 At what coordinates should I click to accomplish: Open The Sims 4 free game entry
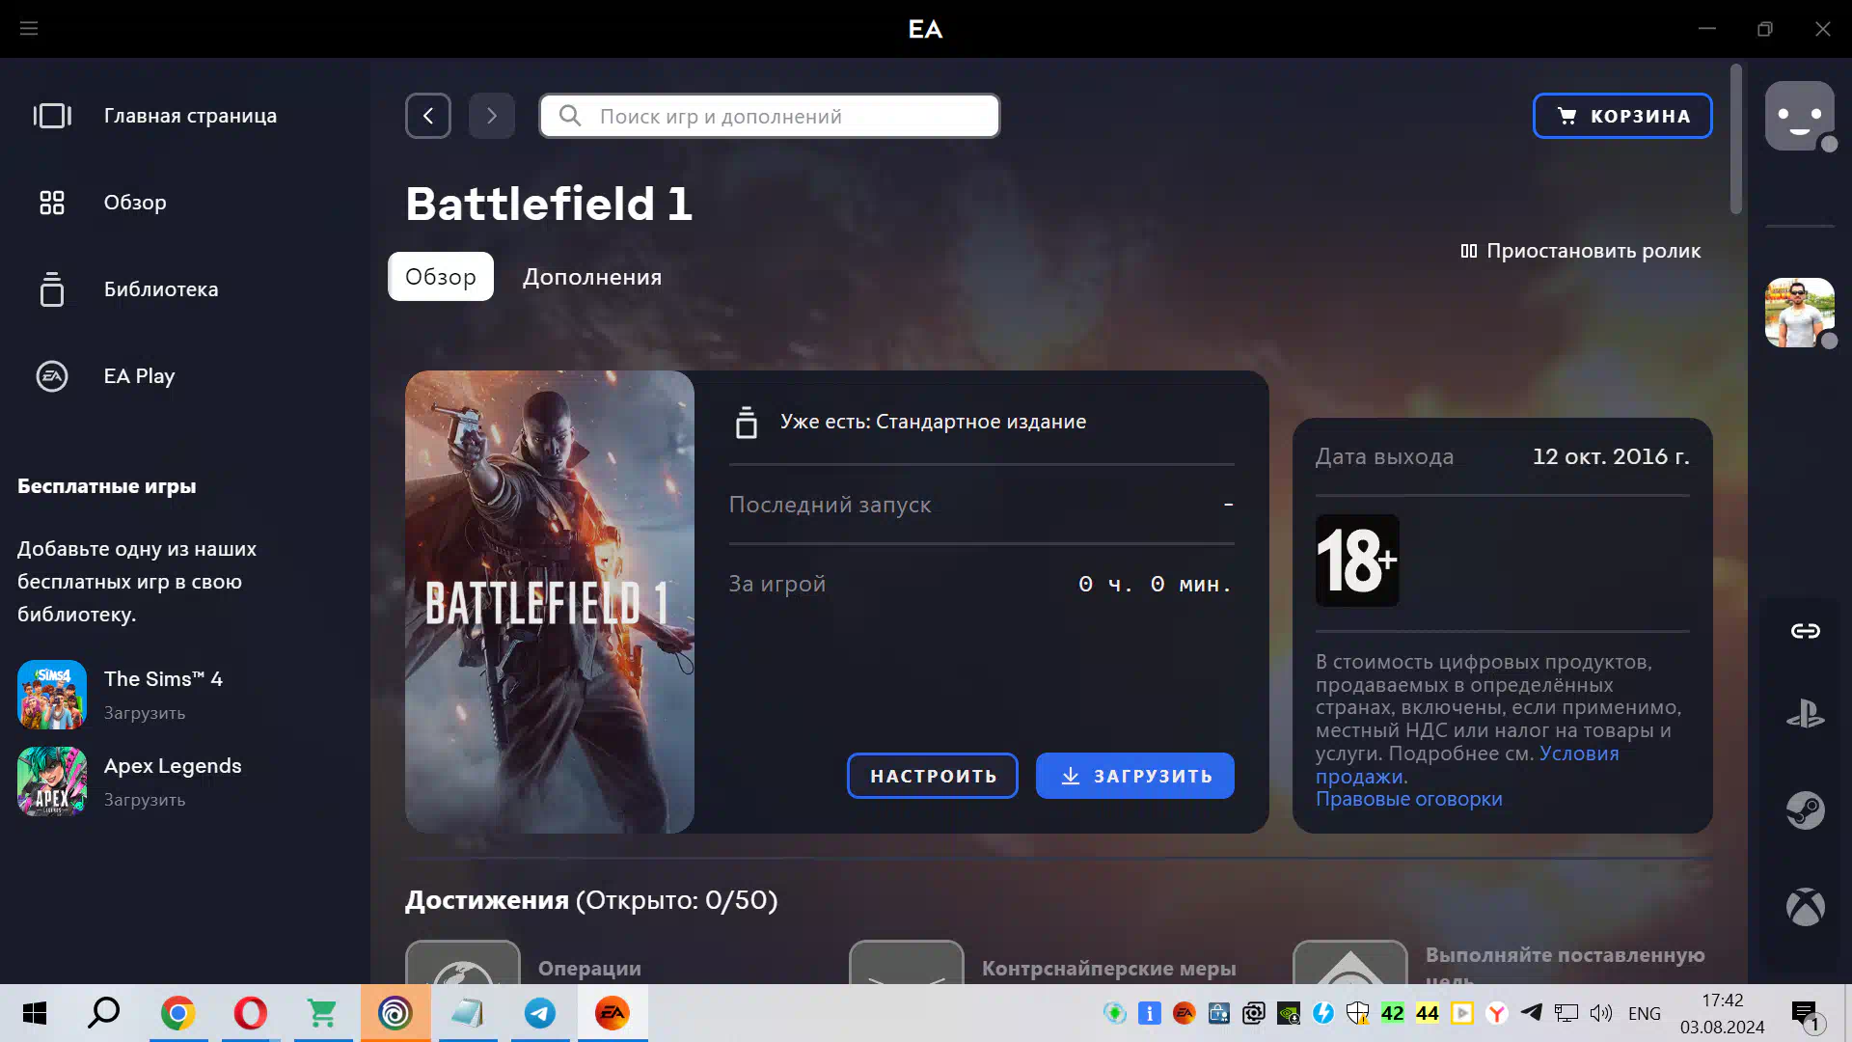185,695
